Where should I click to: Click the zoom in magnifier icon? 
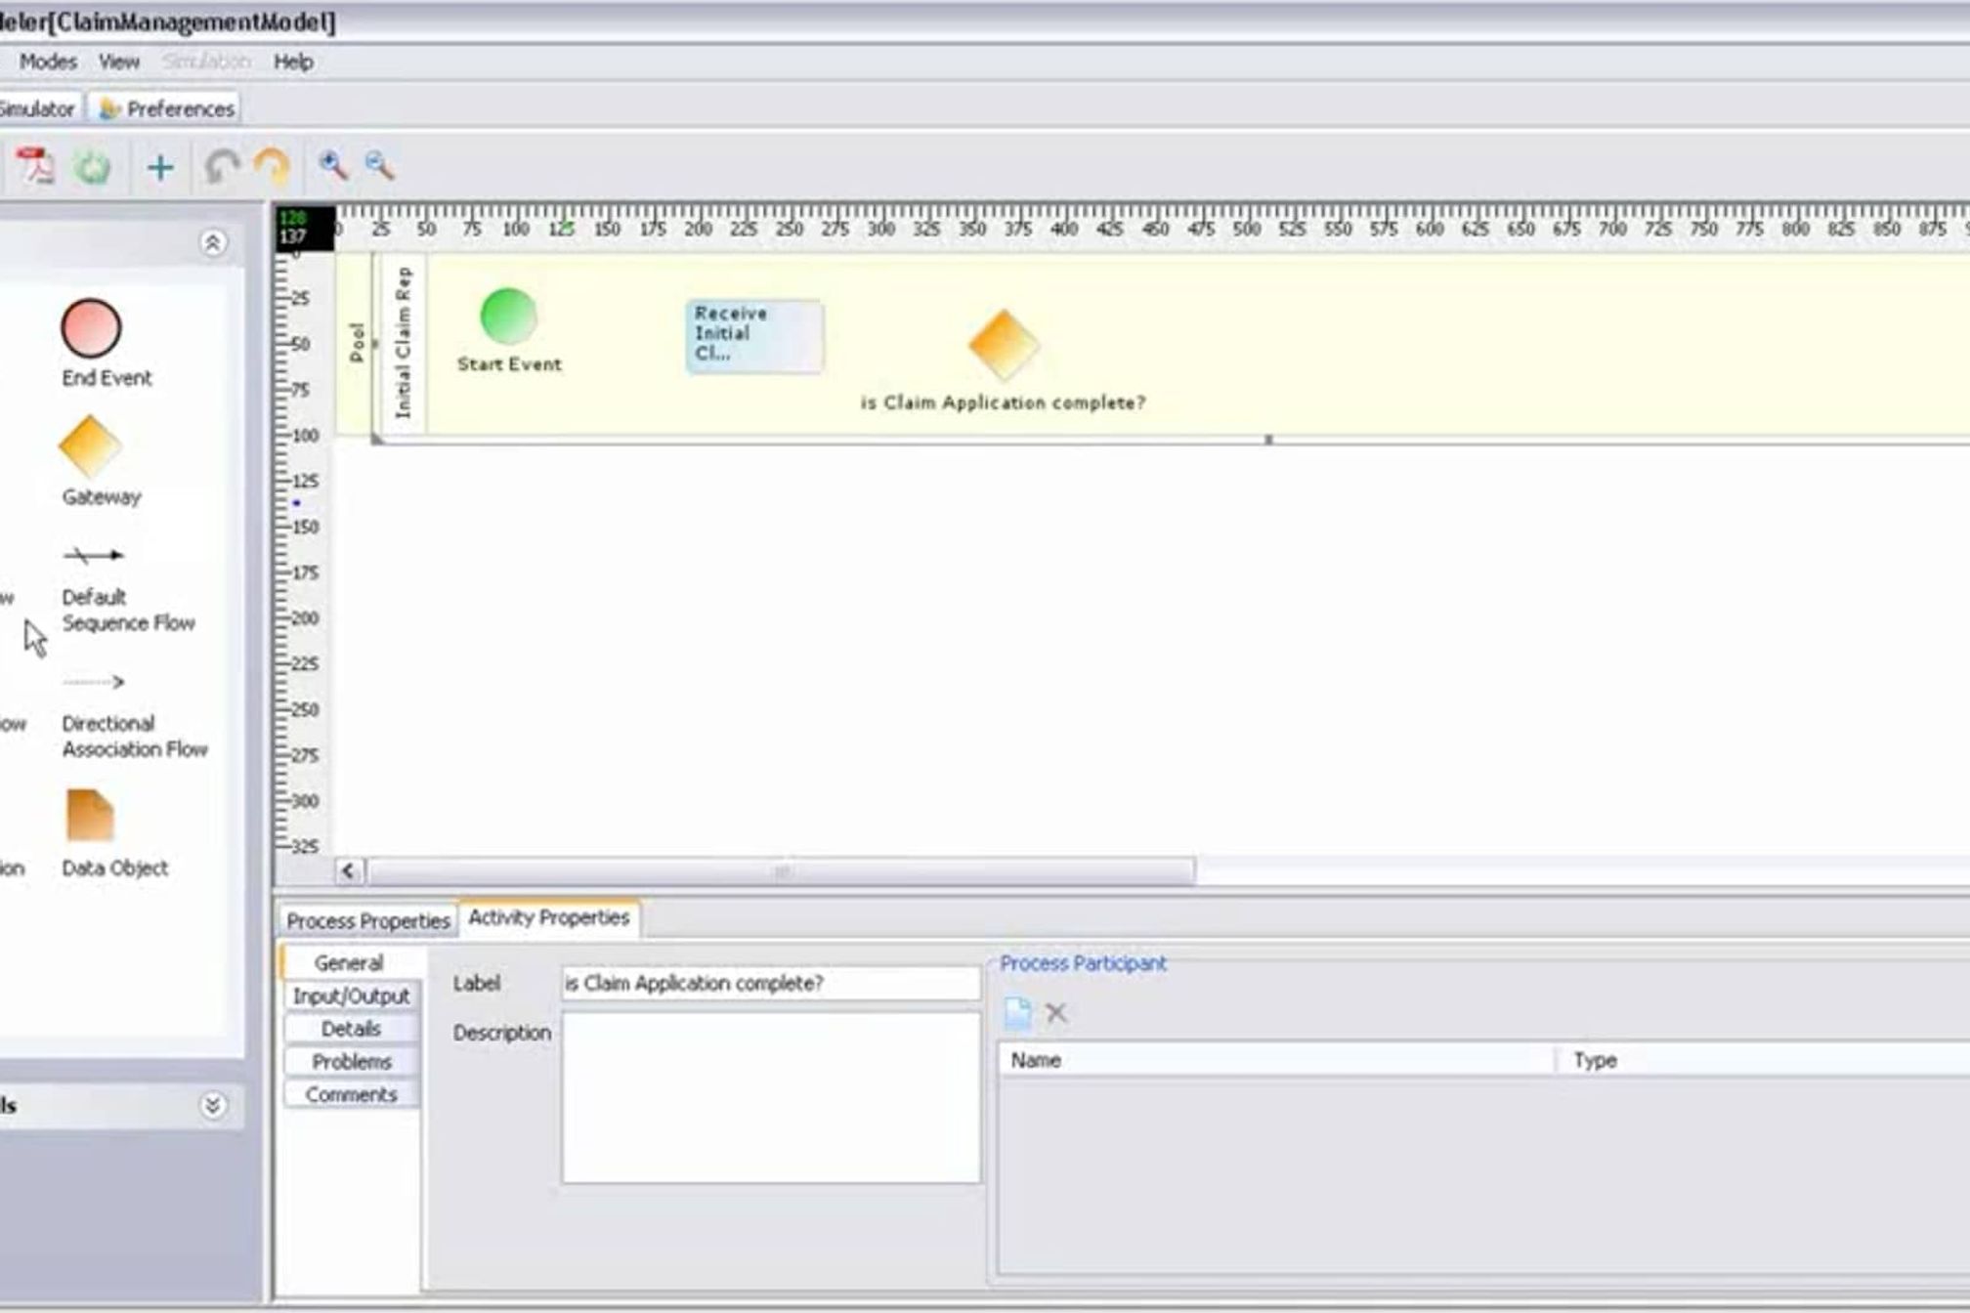coord(333,165)
